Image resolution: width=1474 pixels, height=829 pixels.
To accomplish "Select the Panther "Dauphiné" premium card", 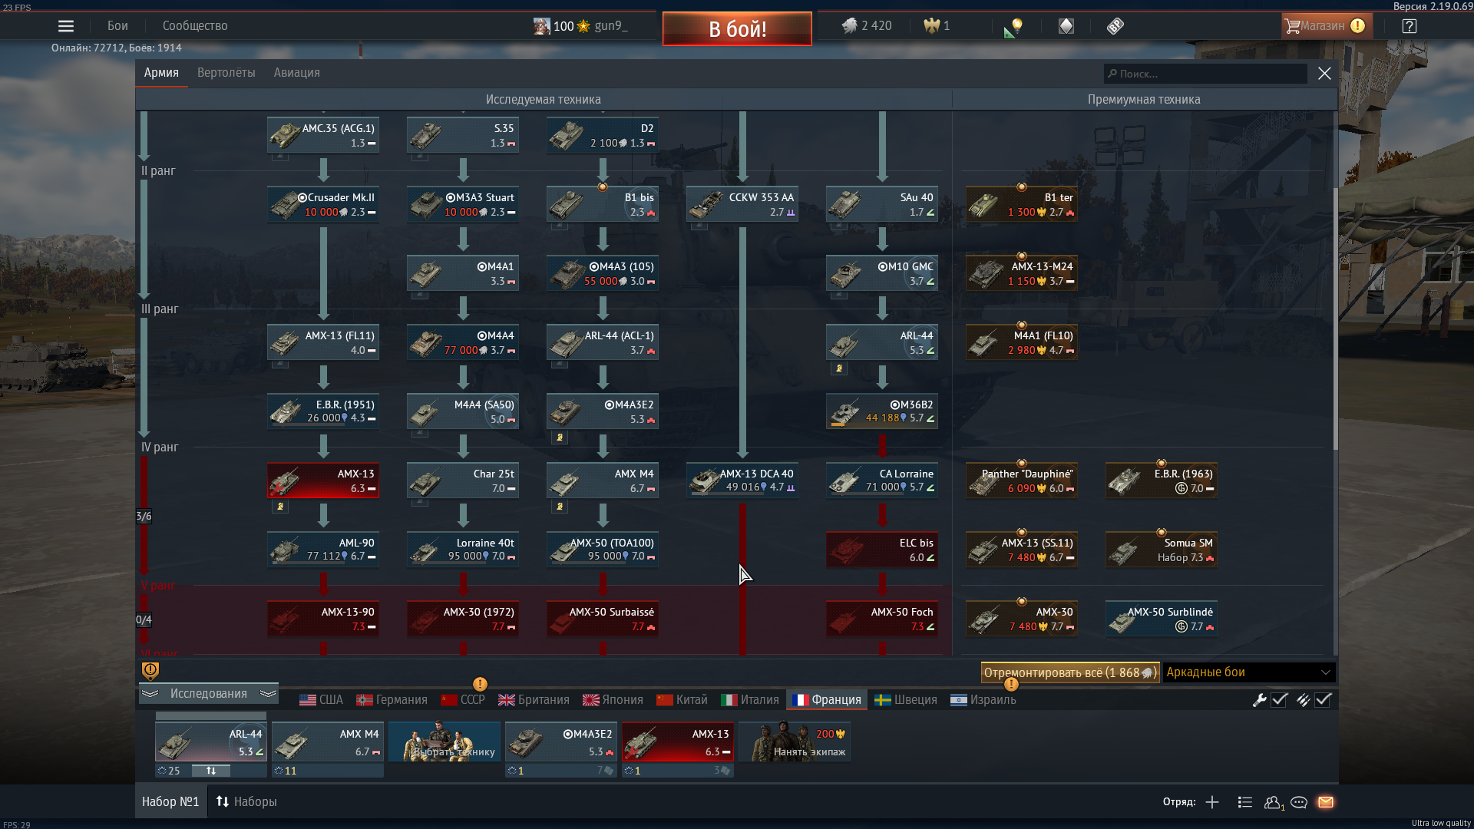I will [1022, 481].
